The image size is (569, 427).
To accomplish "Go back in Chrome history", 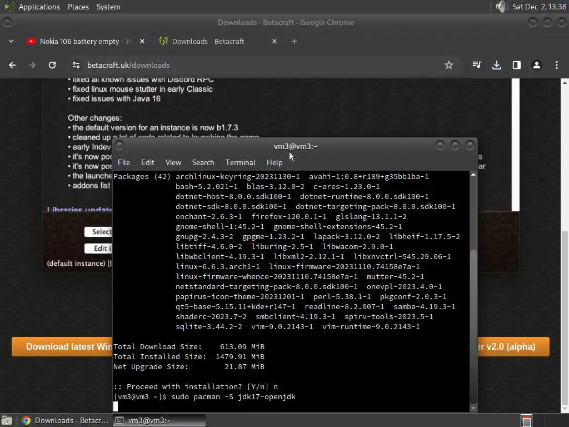I will [12, 65].
